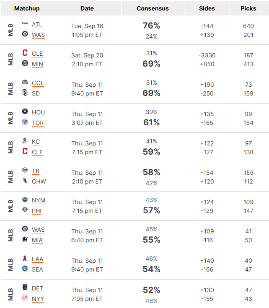Click the Seattle Mariners logo icon
This screenshot has width=269, height=308.
click(x=25, y=269)
